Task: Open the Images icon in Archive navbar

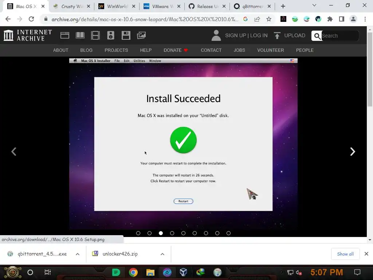Action: (141, 35)
